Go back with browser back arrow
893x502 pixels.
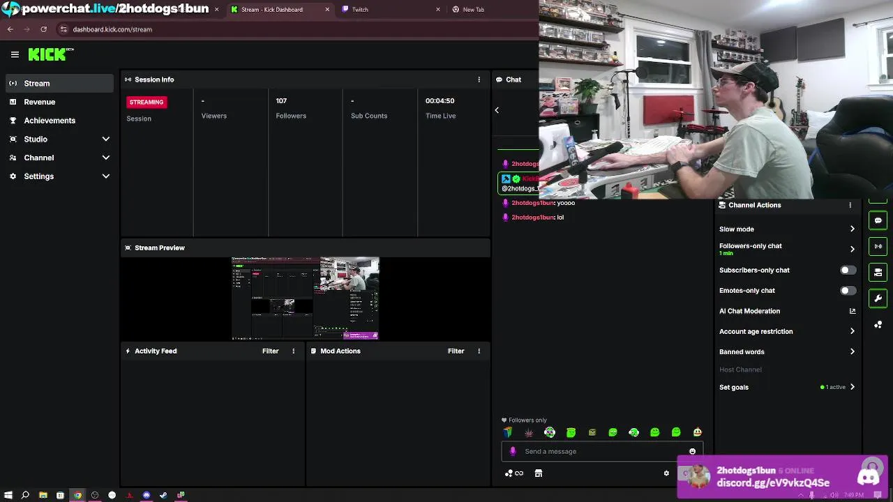point(10,29)
